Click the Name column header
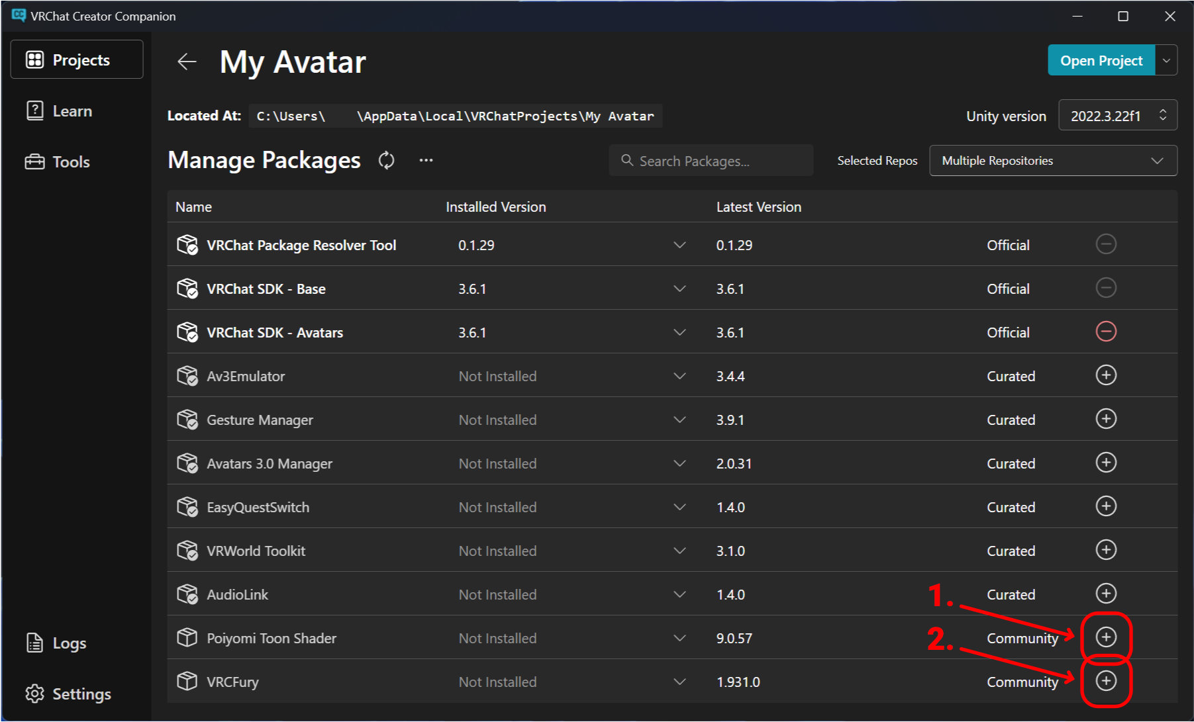Screen dimensions: 1194x722 tap(193, 206)
